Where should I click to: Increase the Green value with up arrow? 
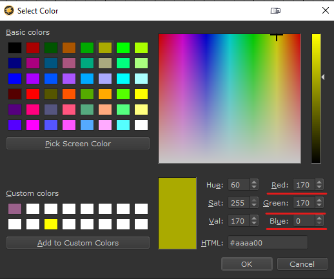pyautogui.click(x=319, y=200)
